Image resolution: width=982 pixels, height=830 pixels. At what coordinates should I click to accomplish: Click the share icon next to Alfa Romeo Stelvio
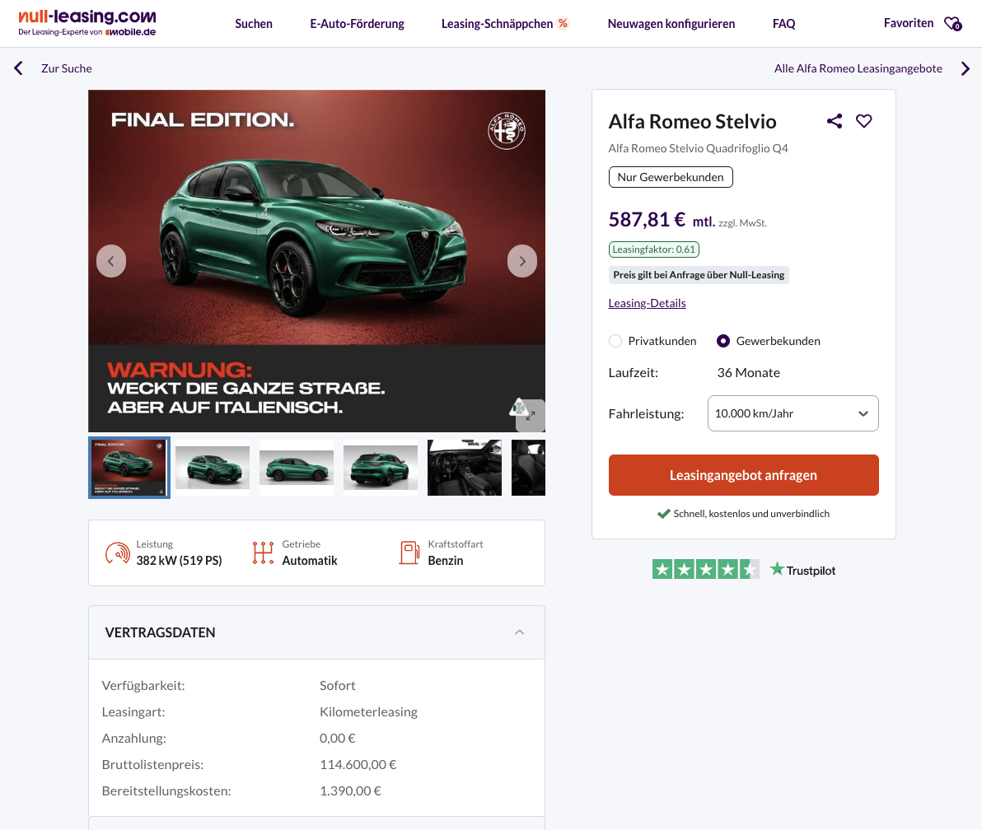click(835, 121)
